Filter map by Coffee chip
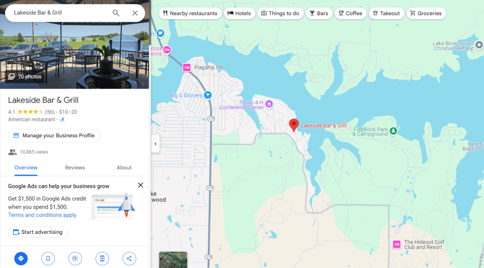This screenshot has width=484, height=268. point(350,13)
